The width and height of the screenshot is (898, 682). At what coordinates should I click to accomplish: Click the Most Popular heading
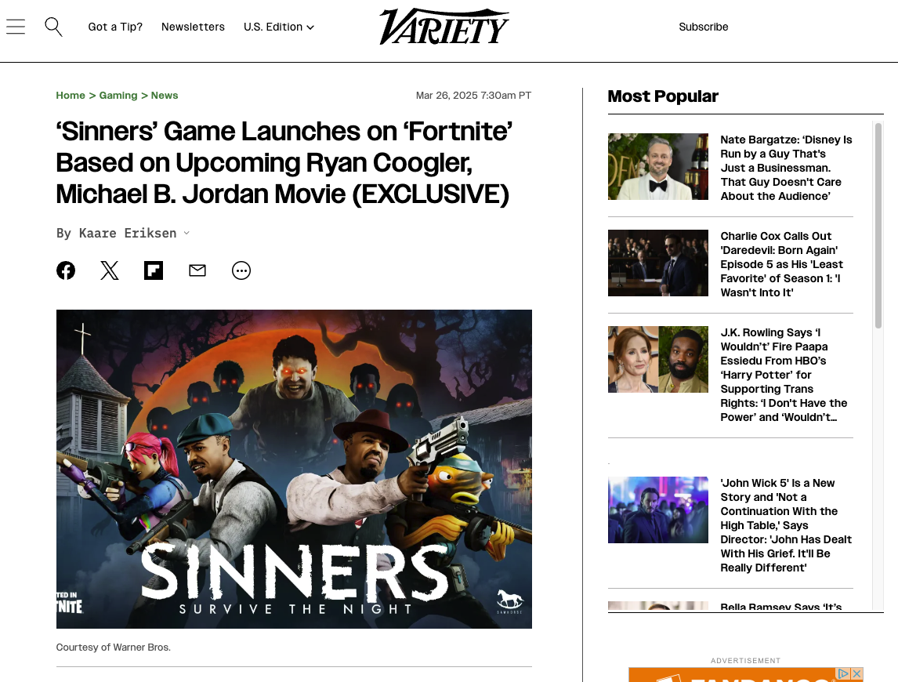(x=663, y=96)
